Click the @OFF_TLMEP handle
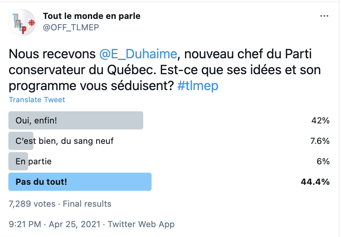 click(71, 27)
